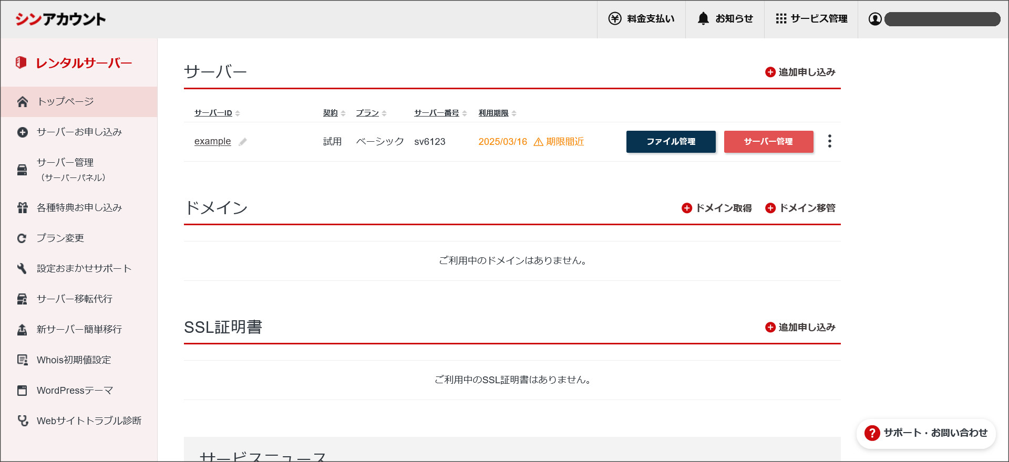Click gift icon beside 各種特典お申し込み
This screenshot has width=1009, height=462.
22,208
